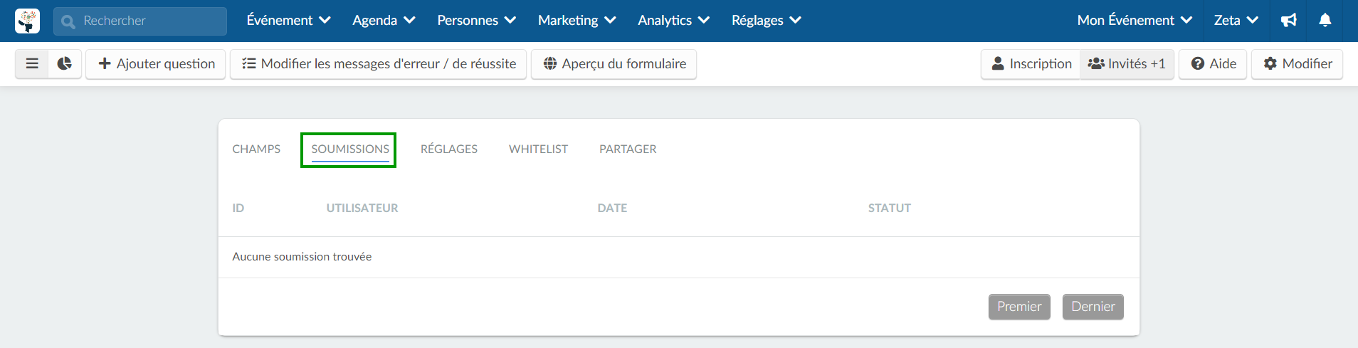Viewport: 1358px width, 348px height.
Task: Click the Ajouter question button
Action: coord(156,64)
